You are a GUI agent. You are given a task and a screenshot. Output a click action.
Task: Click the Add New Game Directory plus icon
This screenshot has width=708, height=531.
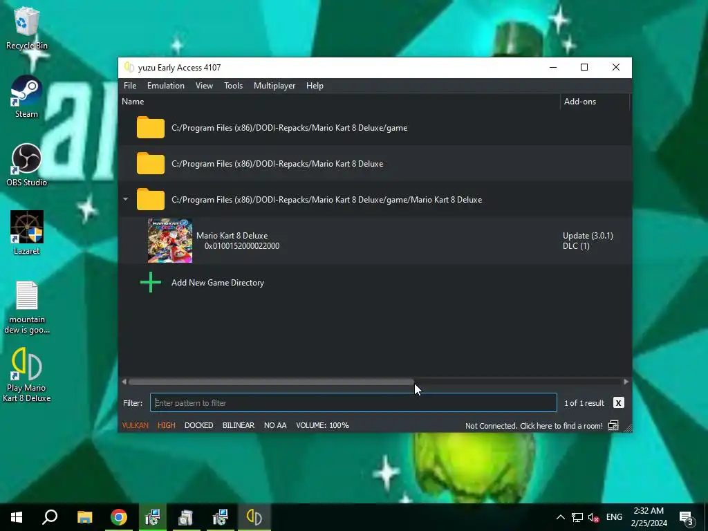(x=151, y=283)
